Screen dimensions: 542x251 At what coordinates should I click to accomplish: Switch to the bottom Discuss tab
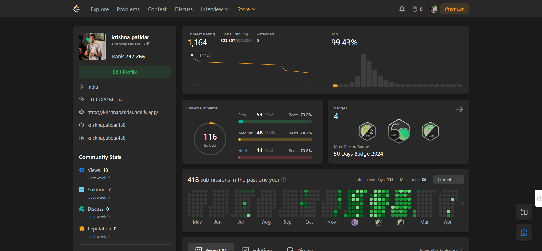pyautogui.click(x=300, y=248)
